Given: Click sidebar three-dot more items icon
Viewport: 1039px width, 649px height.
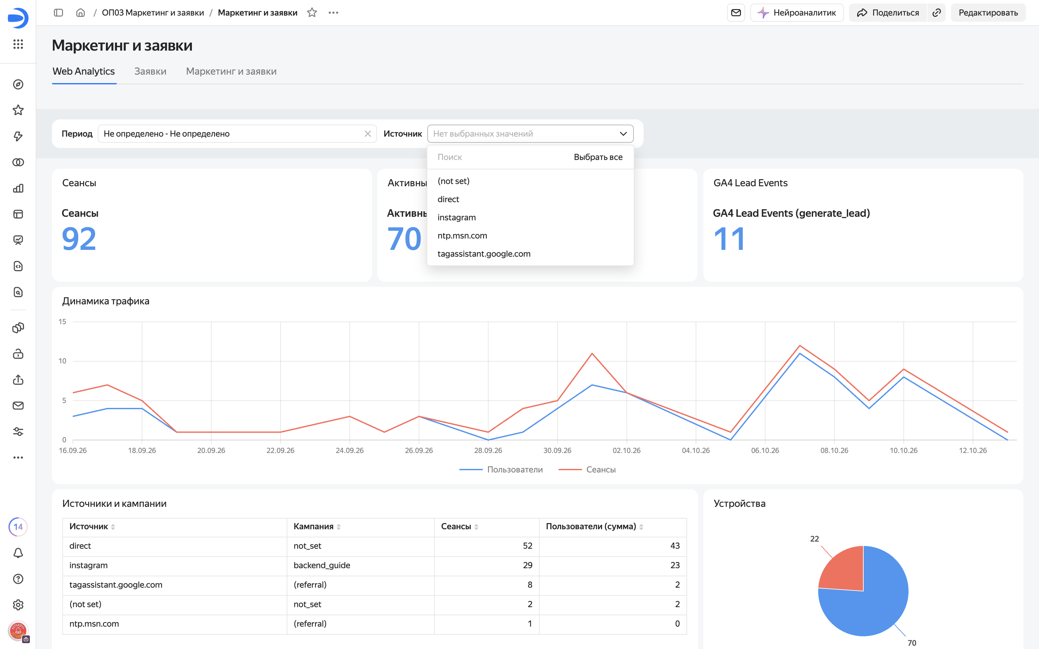Looking at the screenshot, I should tap(18, 458).
